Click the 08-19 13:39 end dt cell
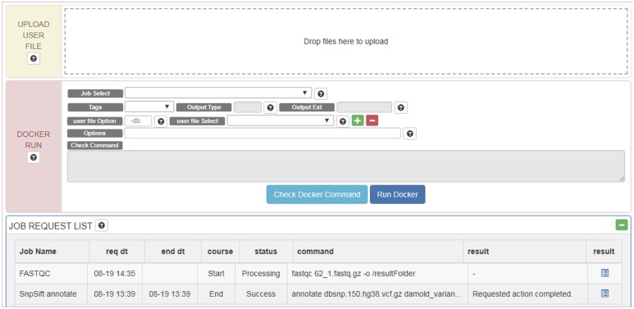Image resolution: width=634 pixels, height=309 pixels. [170, 293]
